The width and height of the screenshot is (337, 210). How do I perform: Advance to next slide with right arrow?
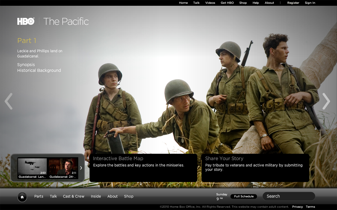pyautogui.click(x=326, y=101)
